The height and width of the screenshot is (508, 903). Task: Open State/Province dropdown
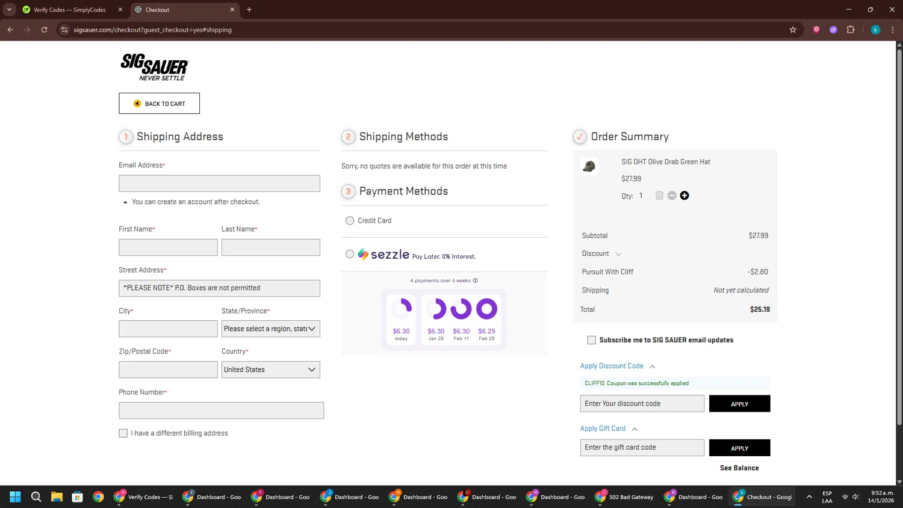point(270,329)
